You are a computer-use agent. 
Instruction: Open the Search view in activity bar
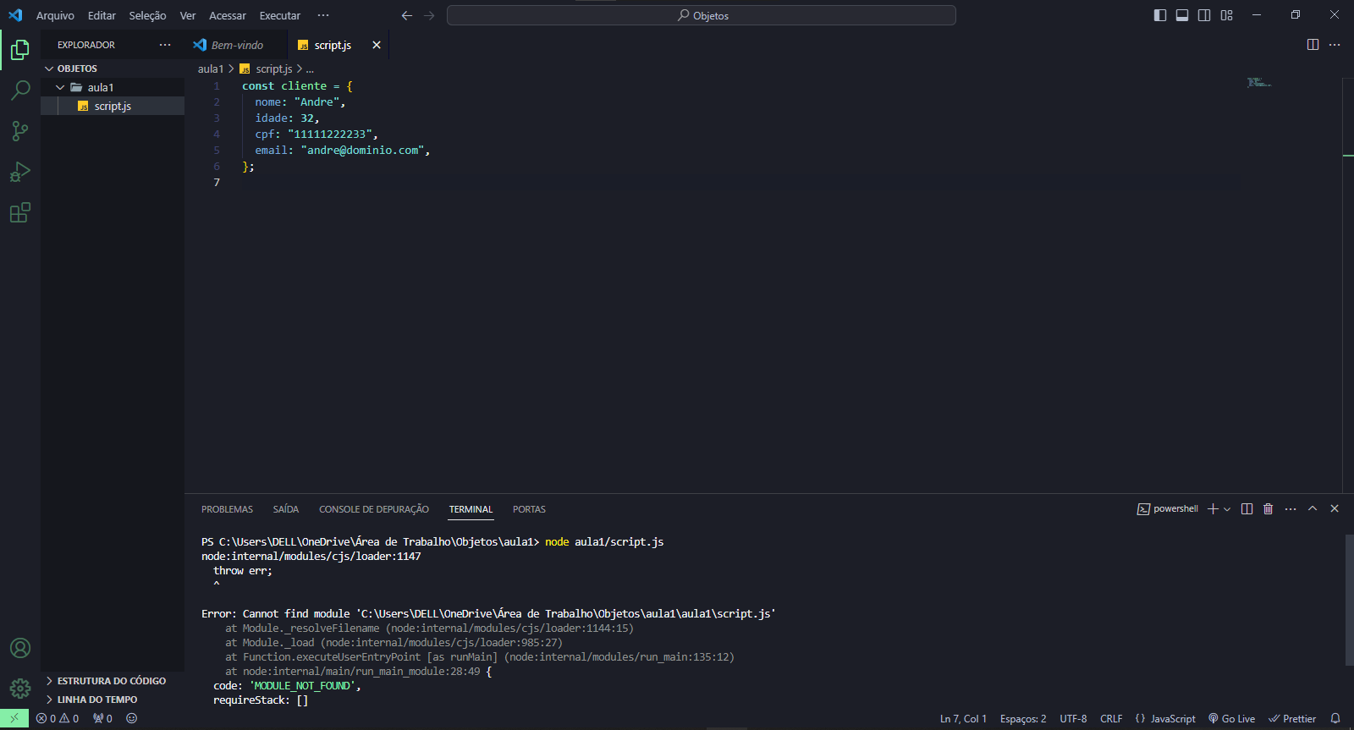[x=20, y=91]
